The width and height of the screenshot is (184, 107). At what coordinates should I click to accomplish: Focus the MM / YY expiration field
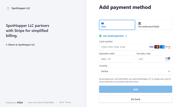(117, 59)
